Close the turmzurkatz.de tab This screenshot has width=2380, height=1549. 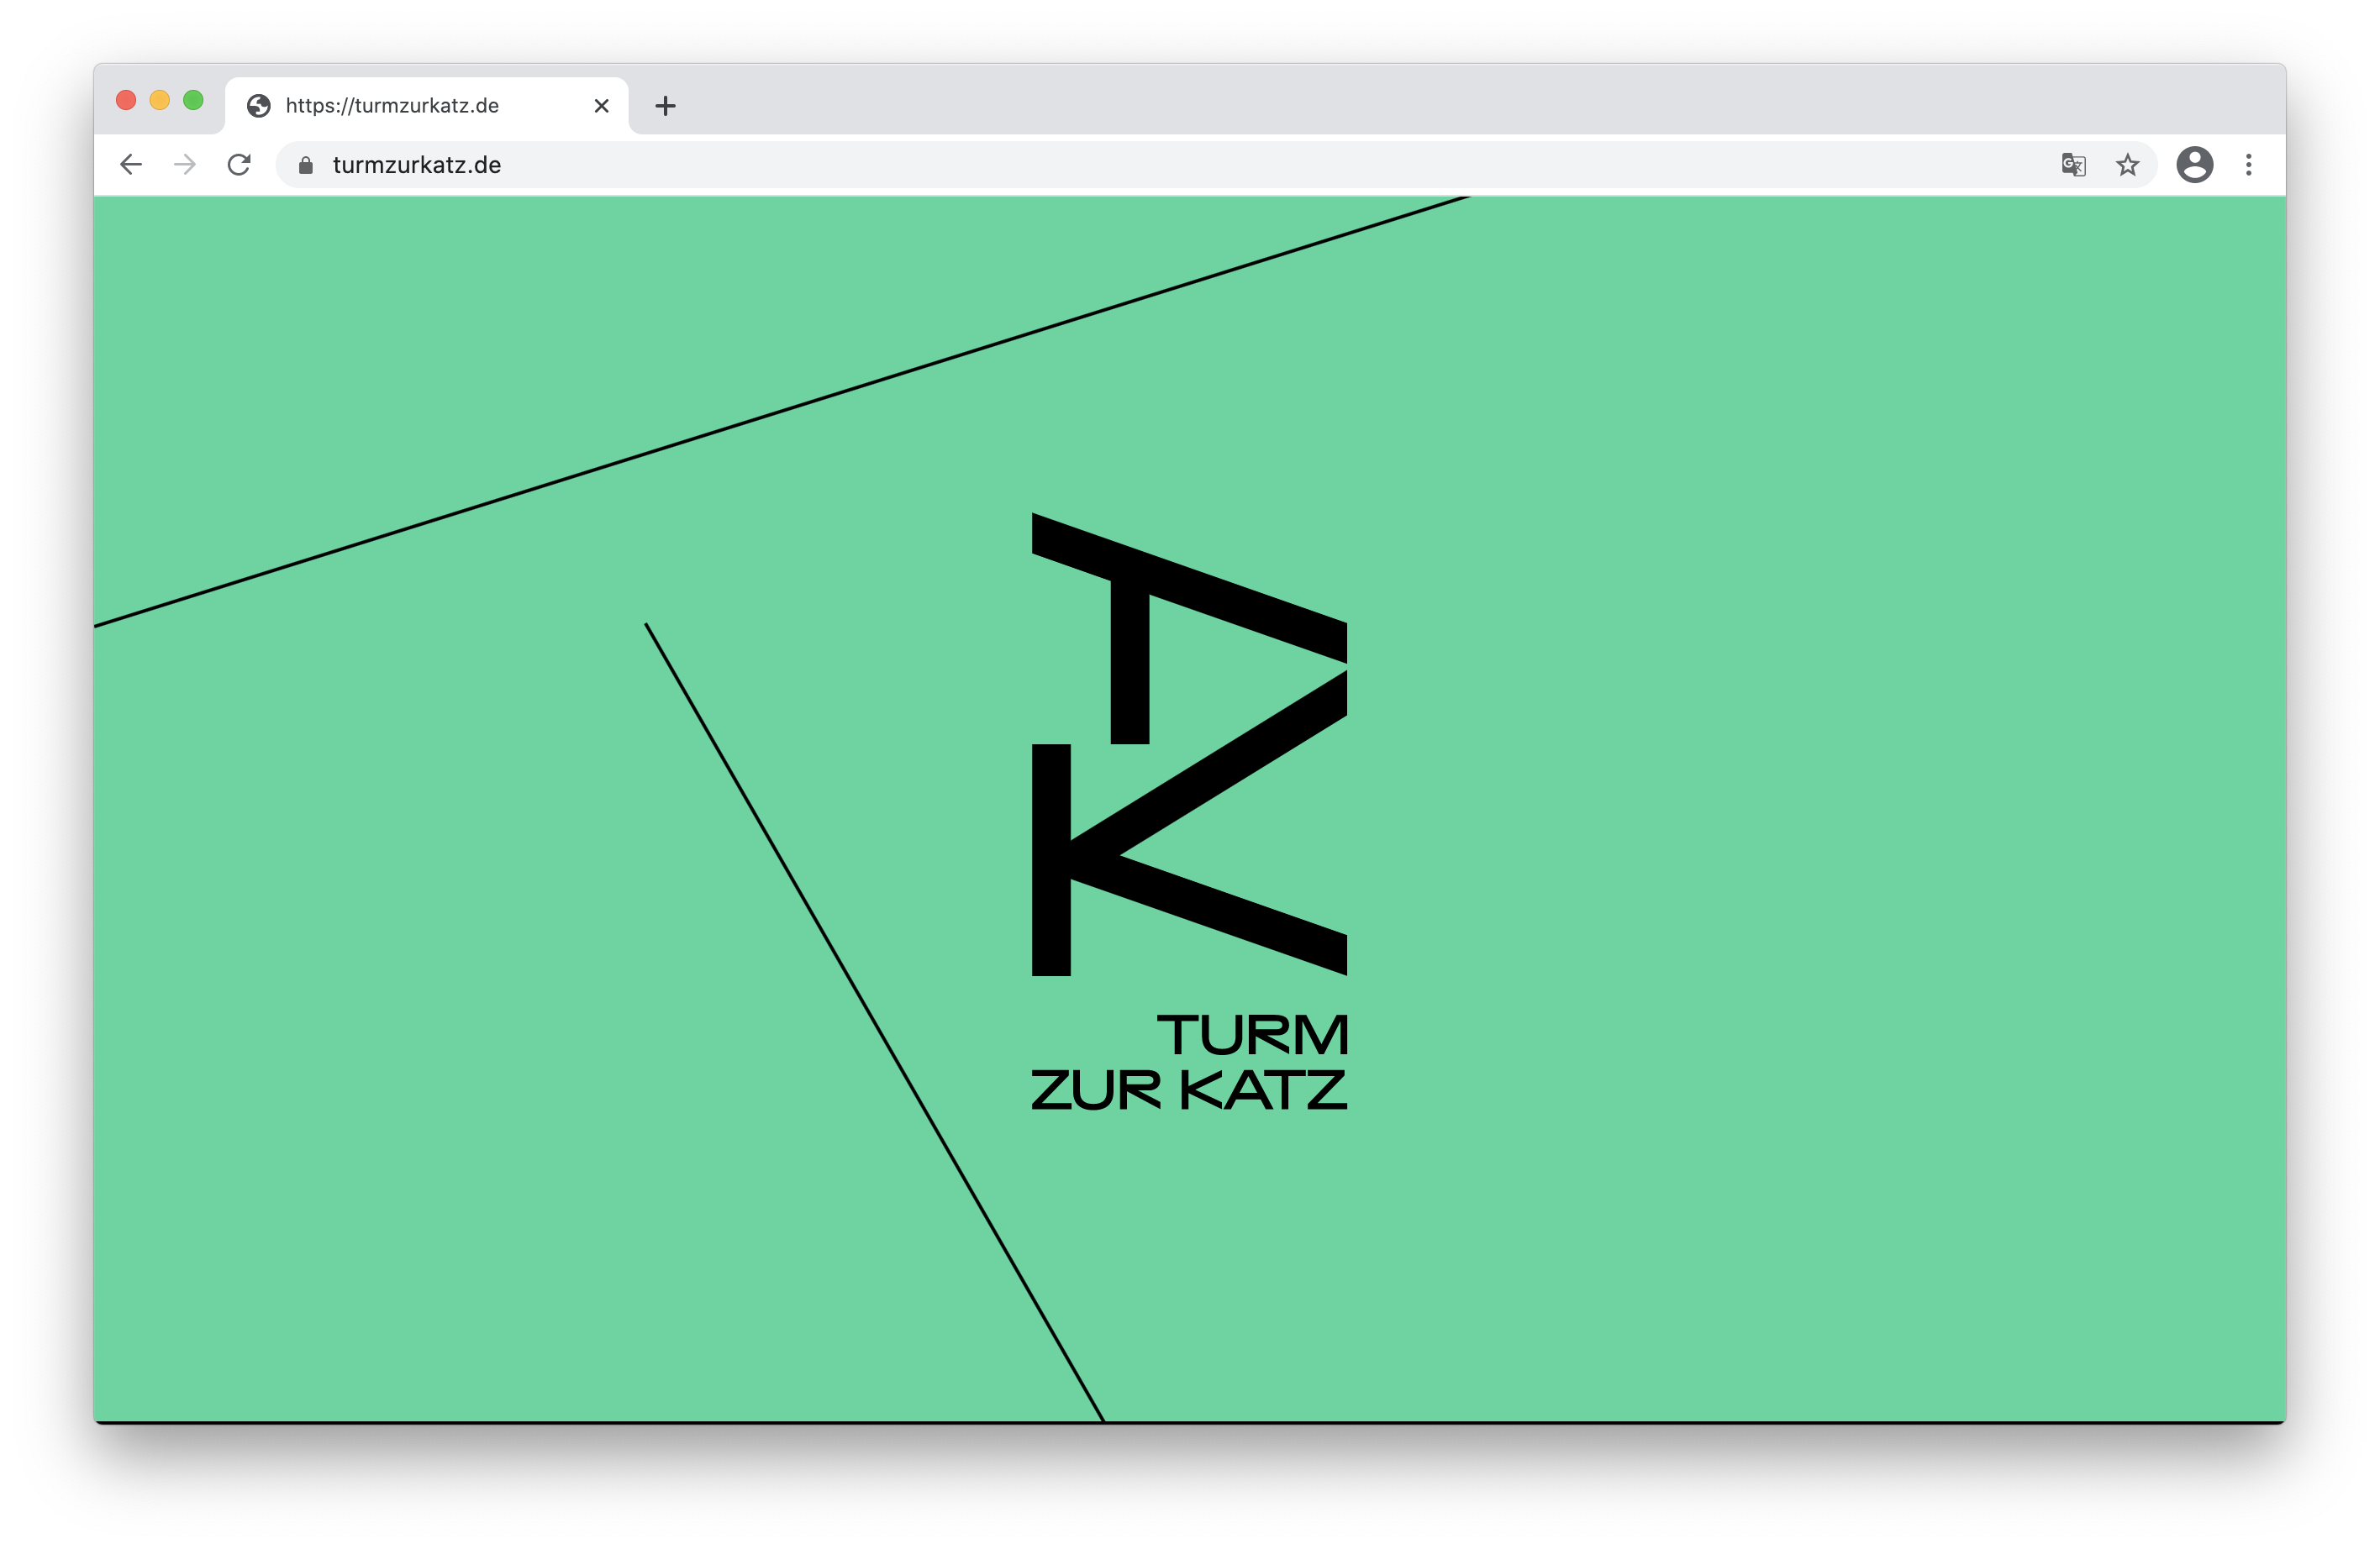[602, 106]
